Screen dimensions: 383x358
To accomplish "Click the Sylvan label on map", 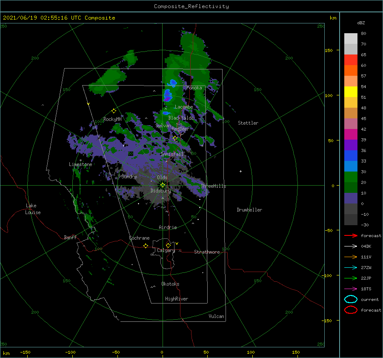I will click(163, 126).
